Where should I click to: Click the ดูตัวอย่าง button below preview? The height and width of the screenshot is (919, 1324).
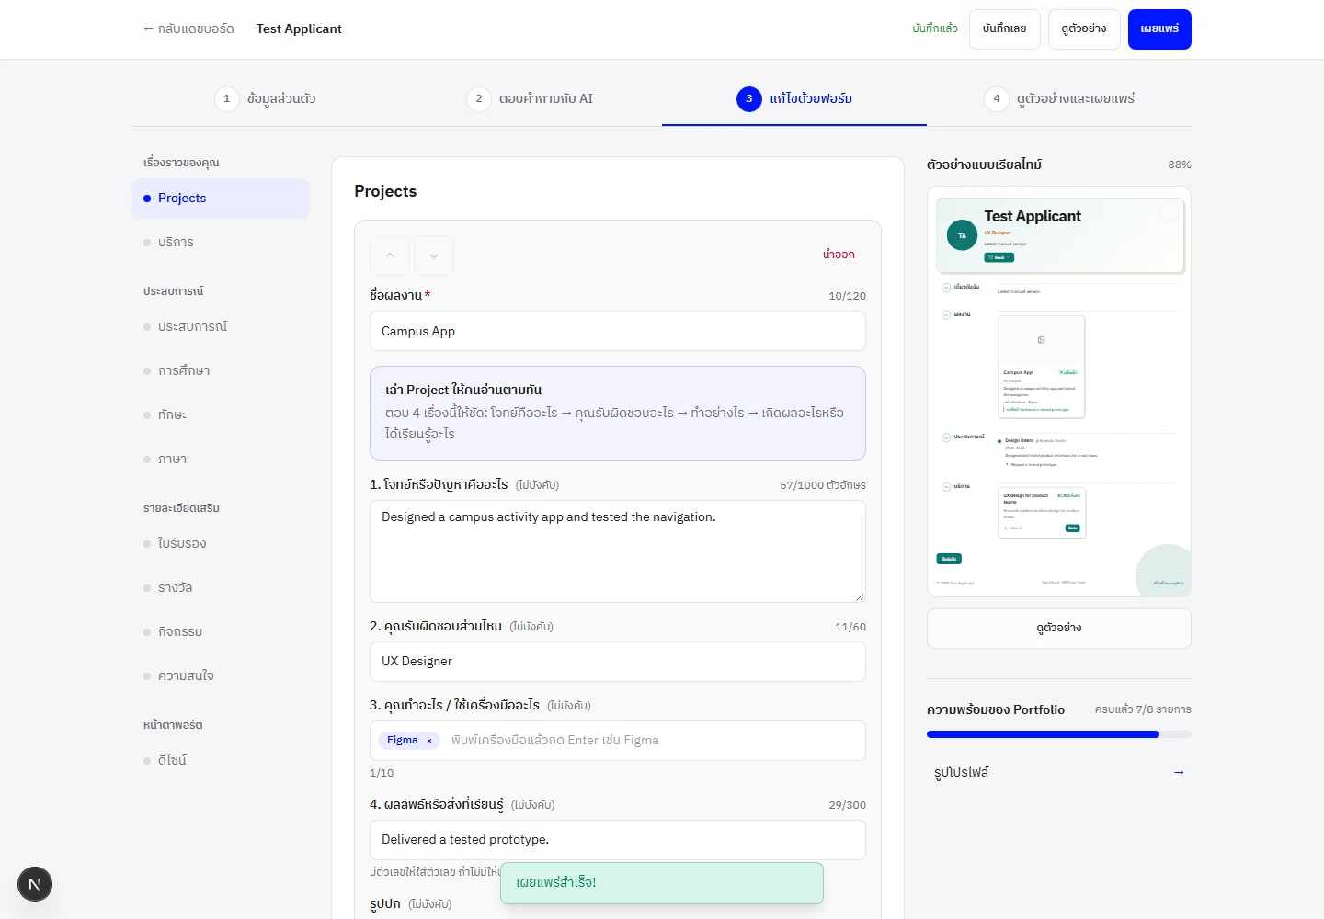pyautogui.click(x=1059, y=629)
